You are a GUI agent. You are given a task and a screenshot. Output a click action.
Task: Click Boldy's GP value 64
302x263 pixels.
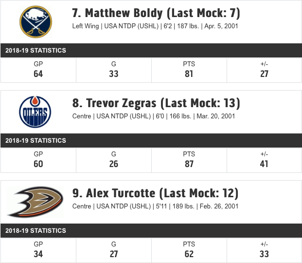pyautogui.click(x=38, y=74)
